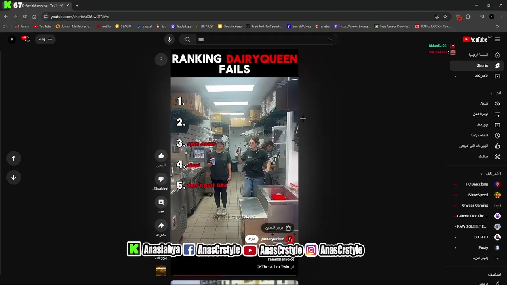507x285 pixels.
Task: Open the @raudyranker channel name link
Action: (x=272, y=239)
